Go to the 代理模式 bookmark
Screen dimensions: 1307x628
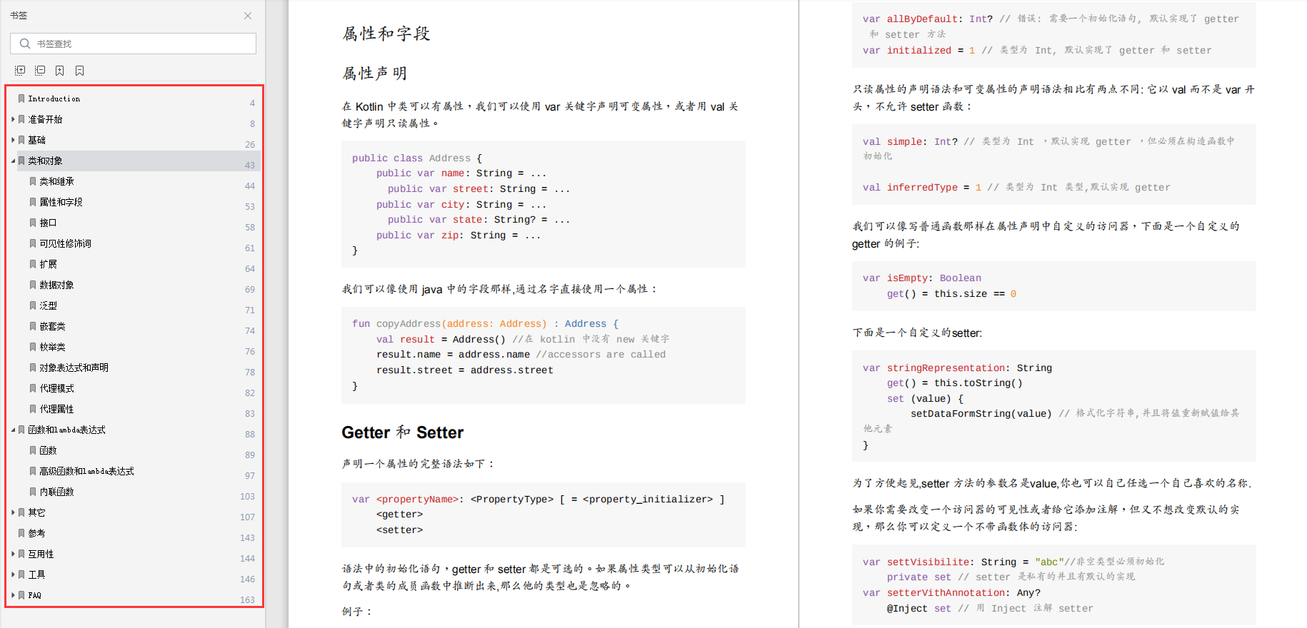(57, 388)
